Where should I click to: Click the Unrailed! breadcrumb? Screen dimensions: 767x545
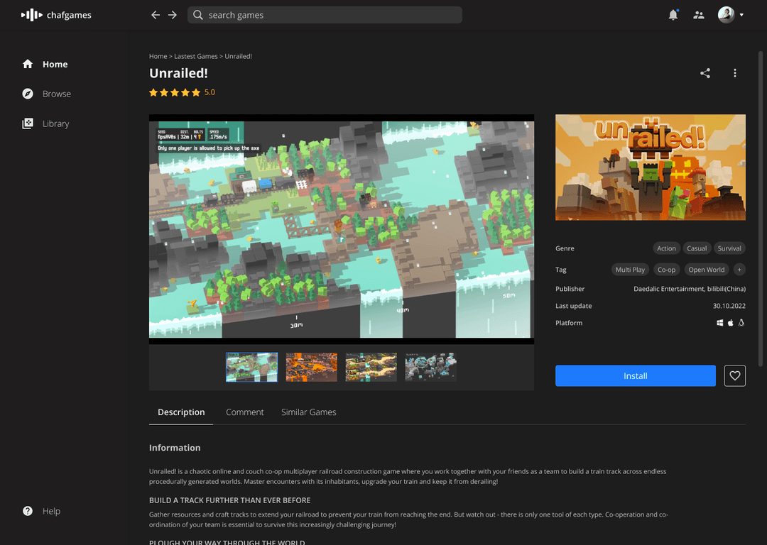pos(238,56)
